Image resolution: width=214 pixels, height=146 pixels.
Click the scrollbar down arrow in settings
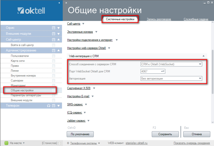212,122
